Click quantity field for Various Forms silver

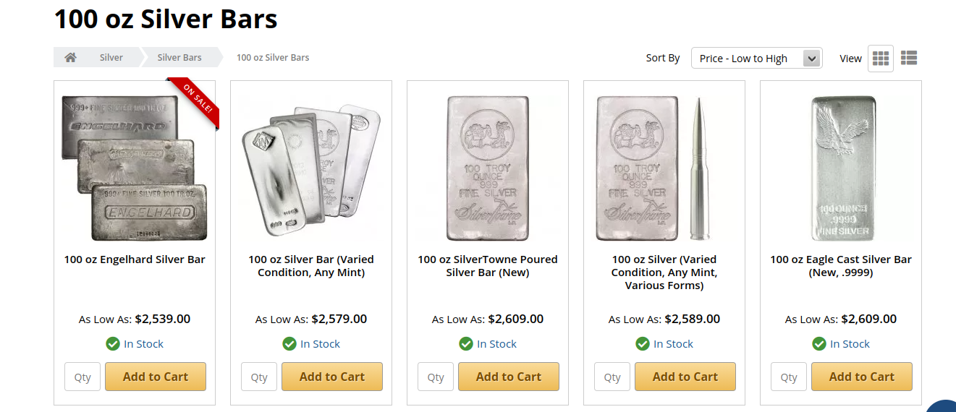[x=612, y=377]
